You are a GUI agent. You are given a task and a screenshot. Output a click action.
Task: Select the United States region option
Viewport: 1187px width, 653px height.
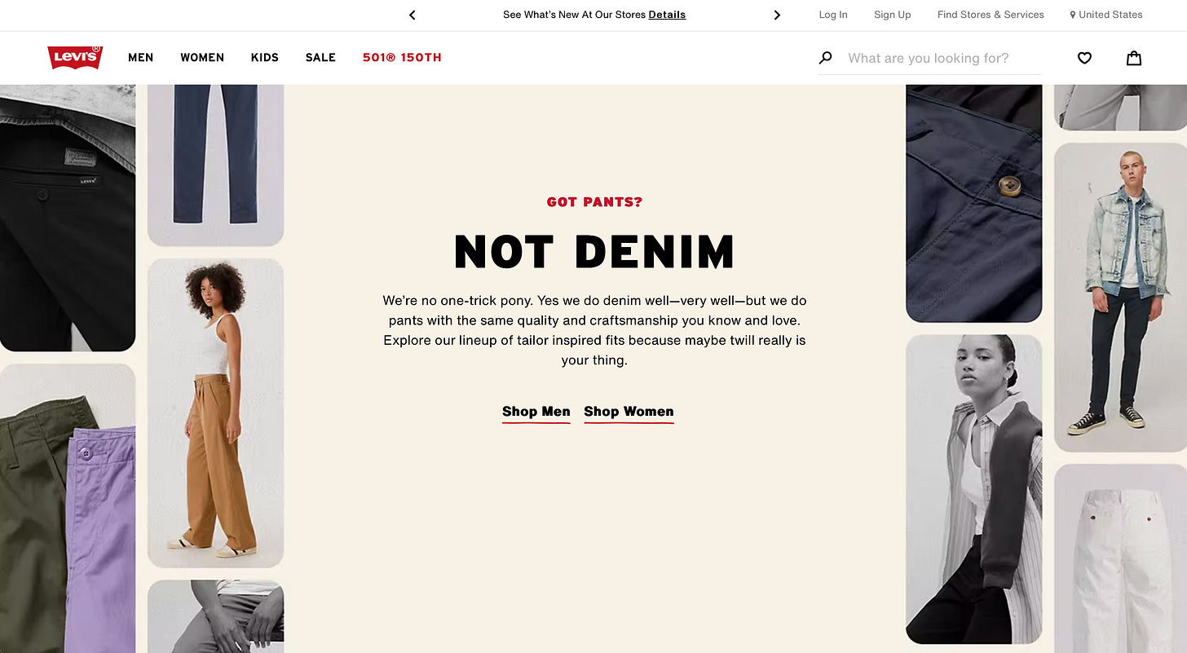[x=1112, y=14]
